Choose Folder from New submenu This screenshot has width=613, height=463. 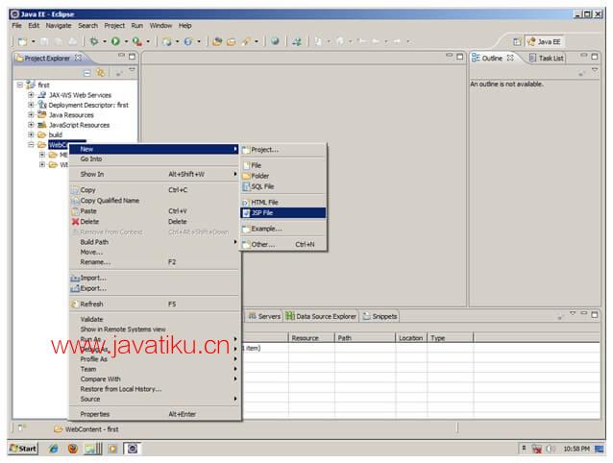(x=283, y=176)
